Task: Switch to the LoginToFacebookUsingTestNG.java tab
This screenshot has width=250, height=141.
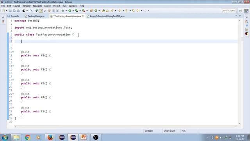Action: point(105,16)
